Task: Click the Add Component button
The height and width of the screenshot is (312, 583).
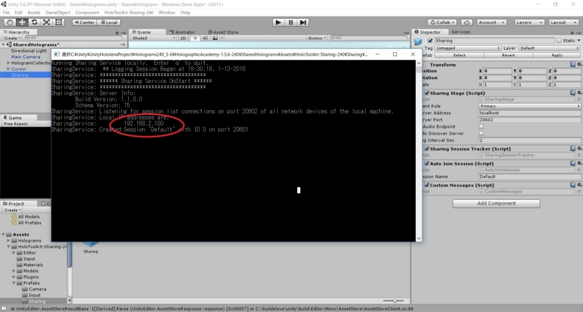Action: 496,203
